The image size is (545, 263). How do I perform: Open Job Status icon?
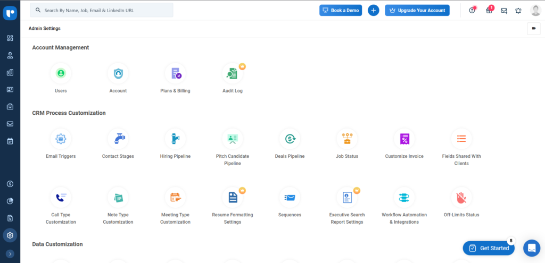[x=347, y=139]
